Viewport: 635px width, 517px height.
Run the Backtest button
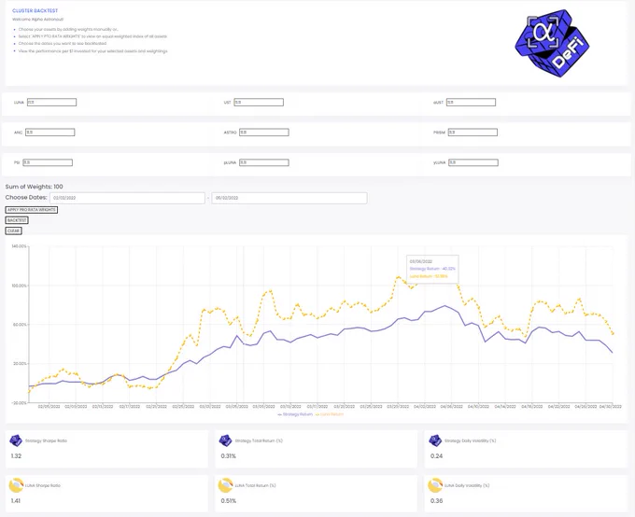coord(17,220)
